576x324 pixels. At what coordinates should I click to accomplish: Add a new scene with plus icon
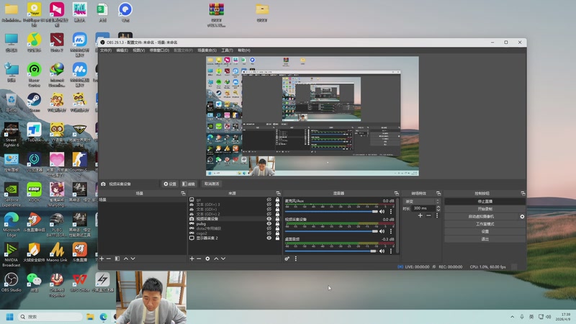pyautogui.click(x=102, y=258)
